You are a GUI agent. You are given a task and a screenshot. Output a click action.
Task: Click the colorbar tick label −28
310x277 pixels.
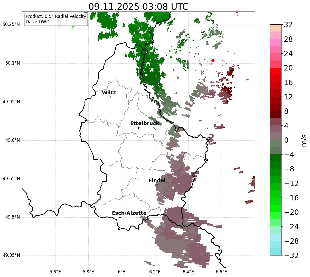[291, 241]
